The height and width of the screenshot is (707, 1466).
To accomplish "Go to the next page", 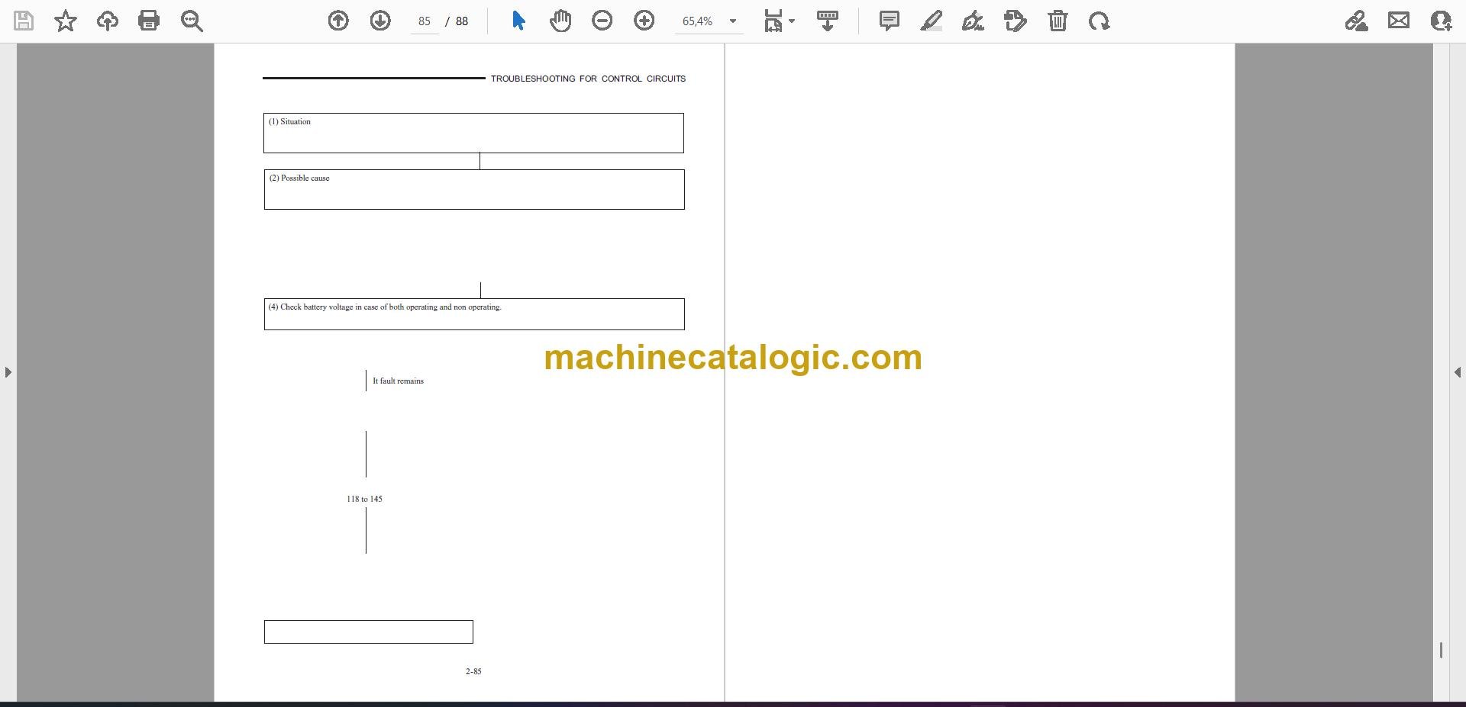I will point(380,21).
